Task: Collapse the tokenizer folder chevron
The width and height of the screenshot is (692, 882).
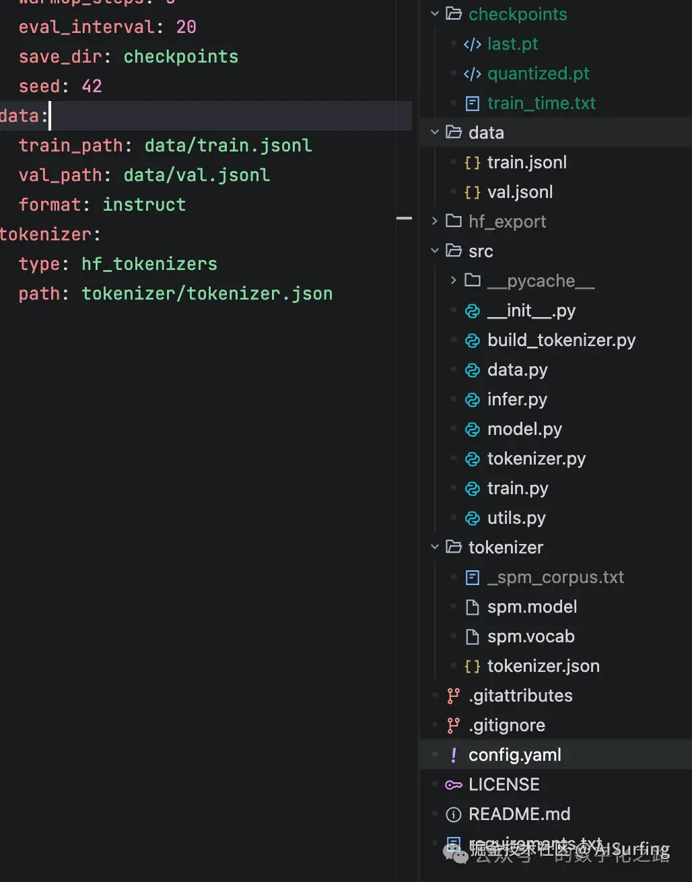Action: pos(435,547)
